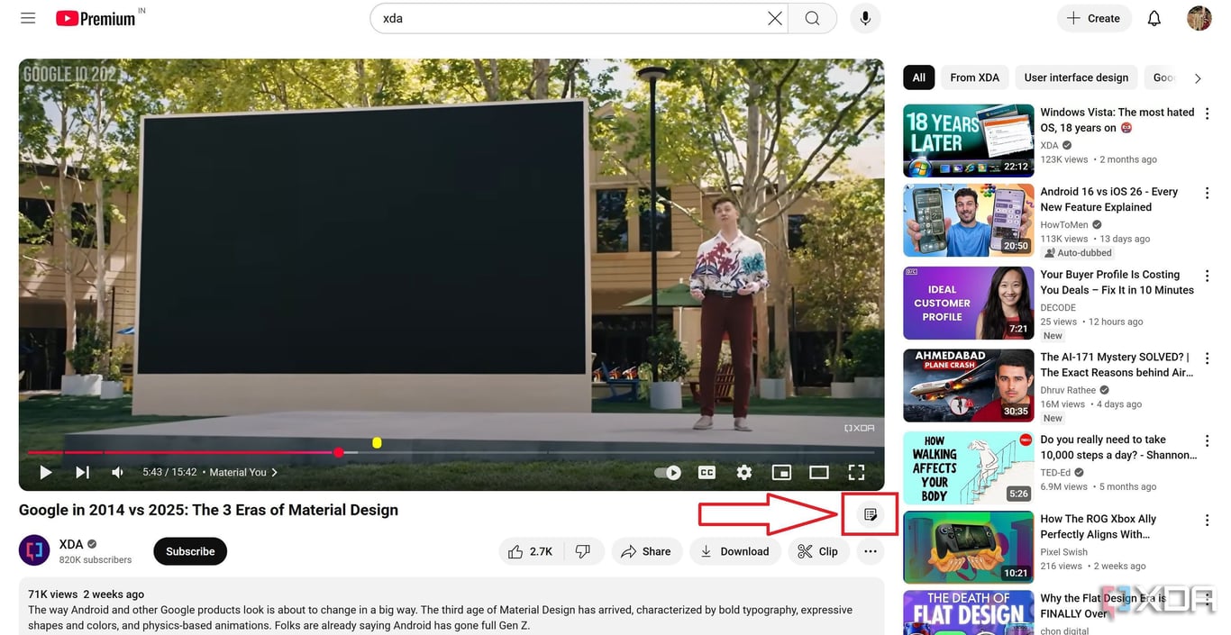1231x635 pixels.
Task: Open How Walking Affects Your Body thumbnail
Action: pyautogui.click(x=969, y=468)
